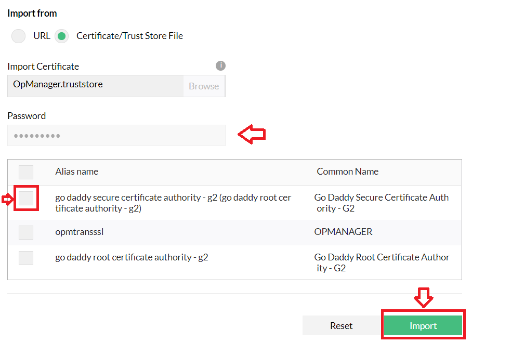Enable the select-all checkbox in table header
511x355 pixels.
point(25,172)
